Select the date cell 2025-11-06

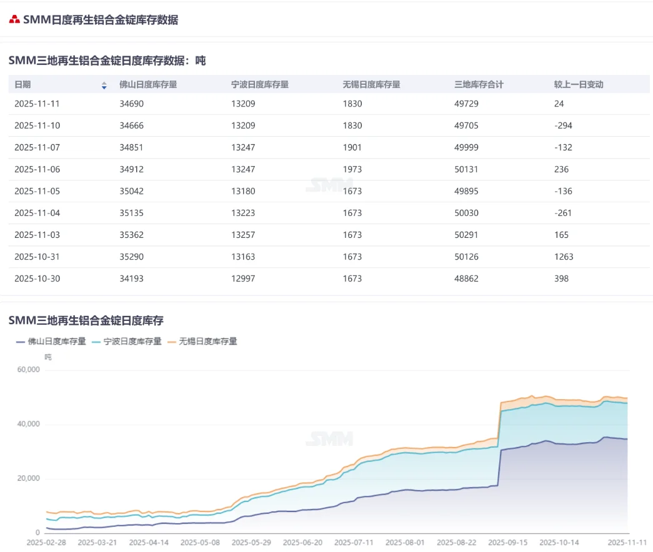pyautogui.click(x=37, y=169)
